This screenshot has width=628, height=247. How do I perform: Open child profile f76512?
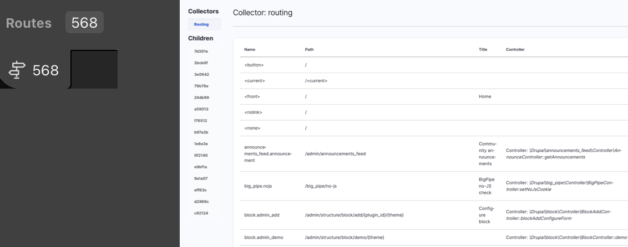point(201,121)
